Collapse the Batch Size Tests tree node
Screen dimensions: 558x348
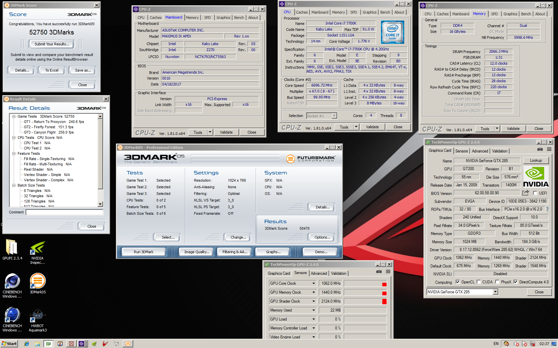tap(14, 185)
